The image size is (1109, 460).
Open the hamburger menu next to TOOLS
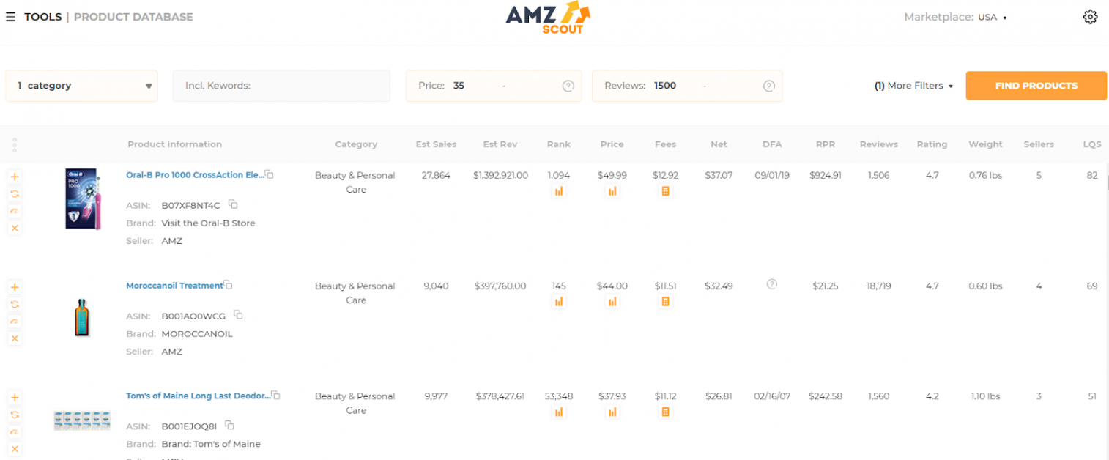10,17
